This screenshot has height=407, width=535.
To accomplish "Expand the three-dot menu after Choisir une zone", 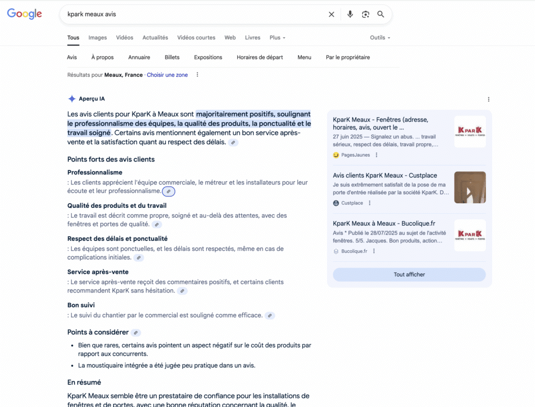I will pos(197,75).
